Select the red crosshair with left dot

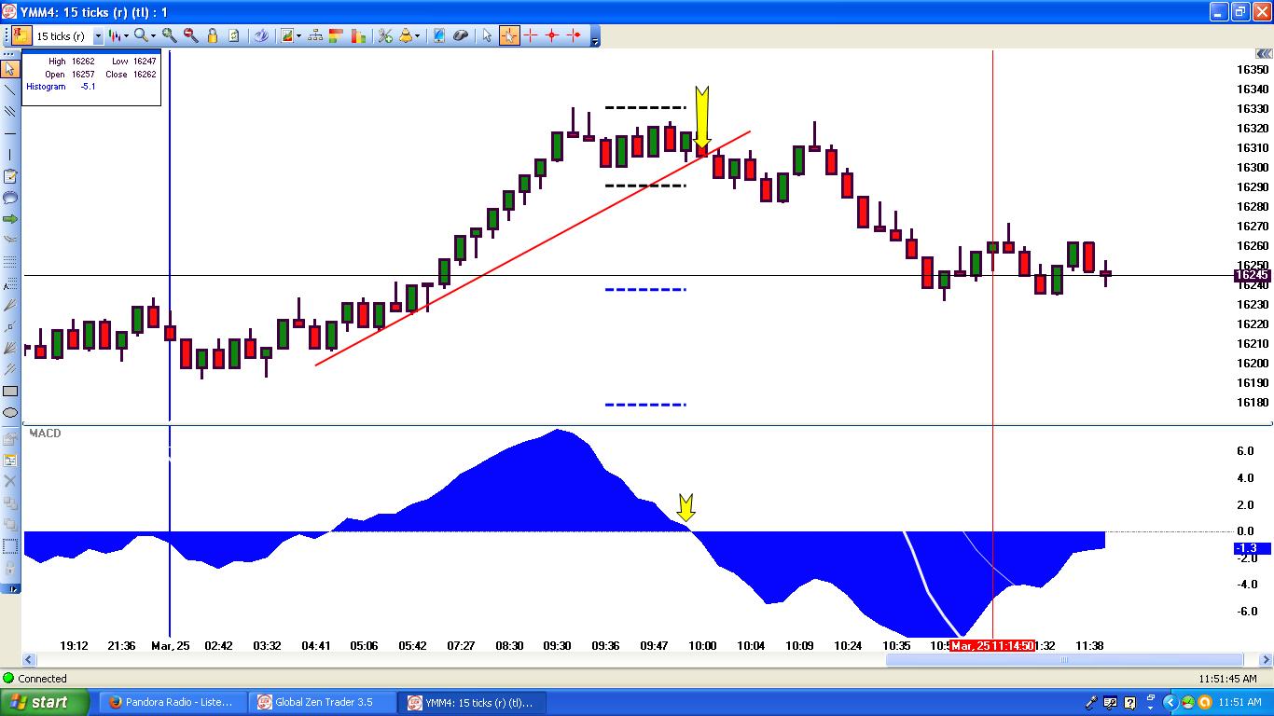(574, 36)
